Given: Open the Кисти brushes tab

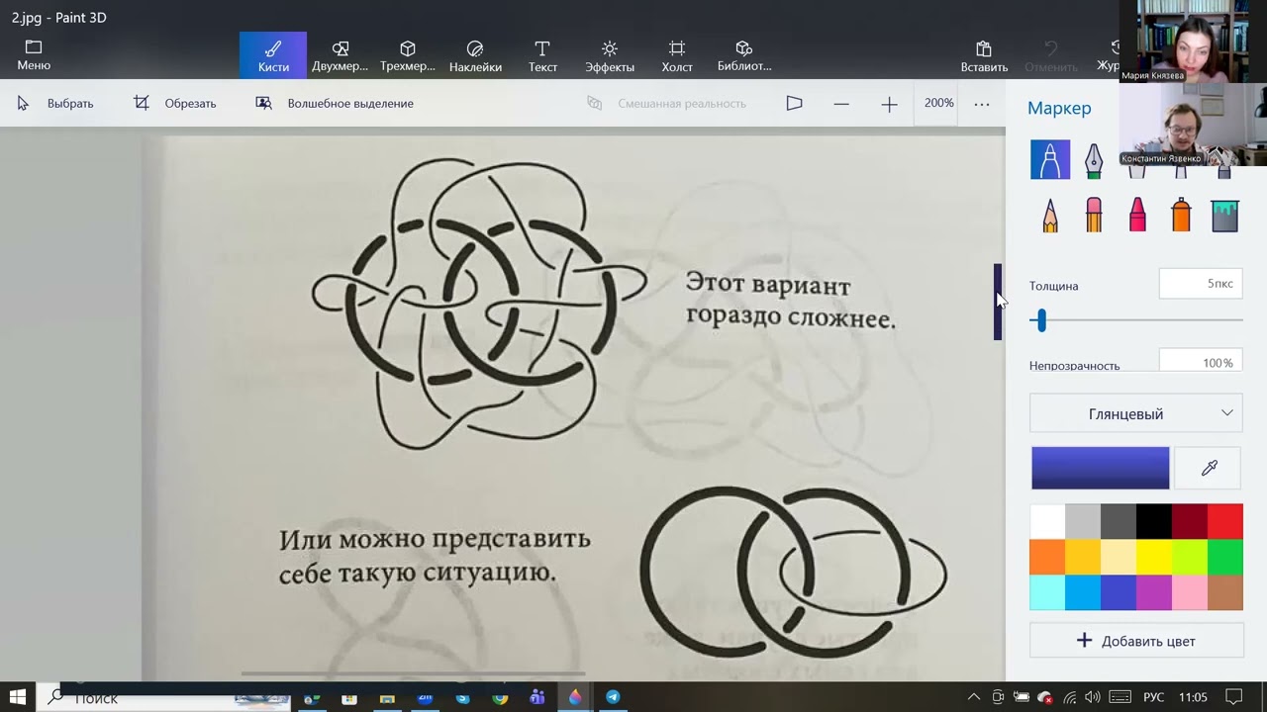Looking at the screenshot, I should (273, 55).
